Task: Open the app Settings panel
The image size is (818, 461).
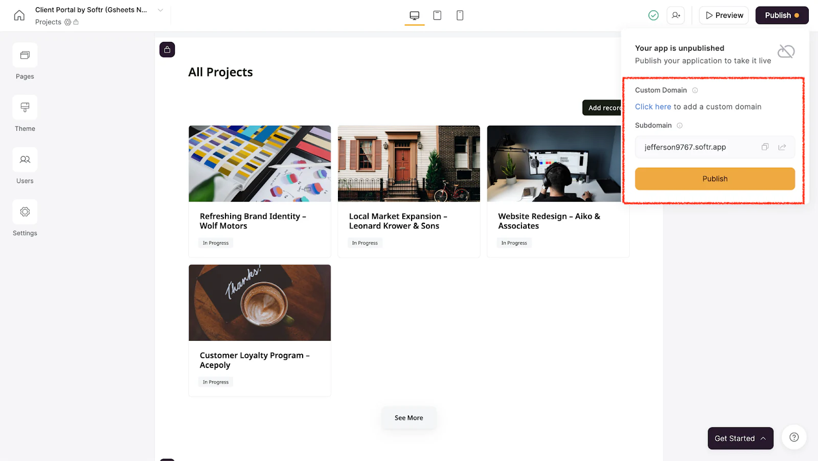Action: tap(25, 212)
